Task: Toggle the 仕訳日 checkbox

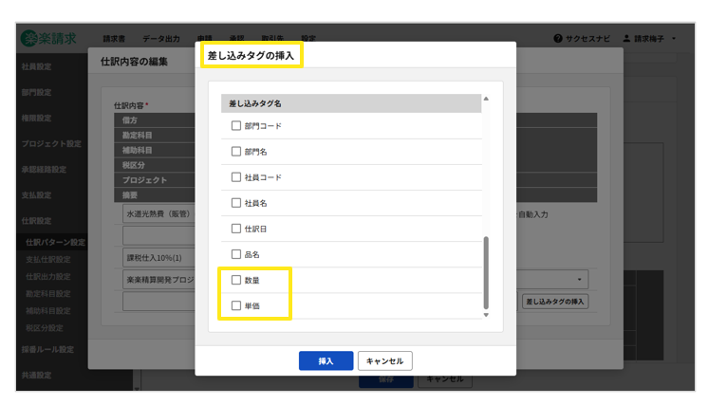Action: pyautogui.click(x=236, y=229)
